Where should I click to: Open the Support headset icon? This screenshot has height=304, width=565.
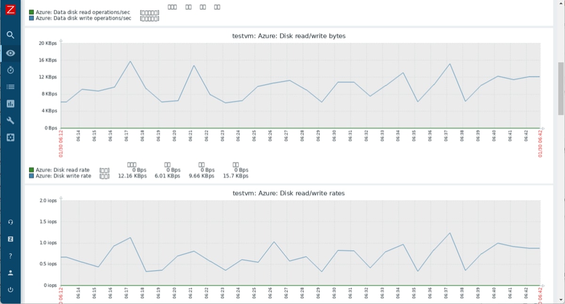[x=10, y=222]
